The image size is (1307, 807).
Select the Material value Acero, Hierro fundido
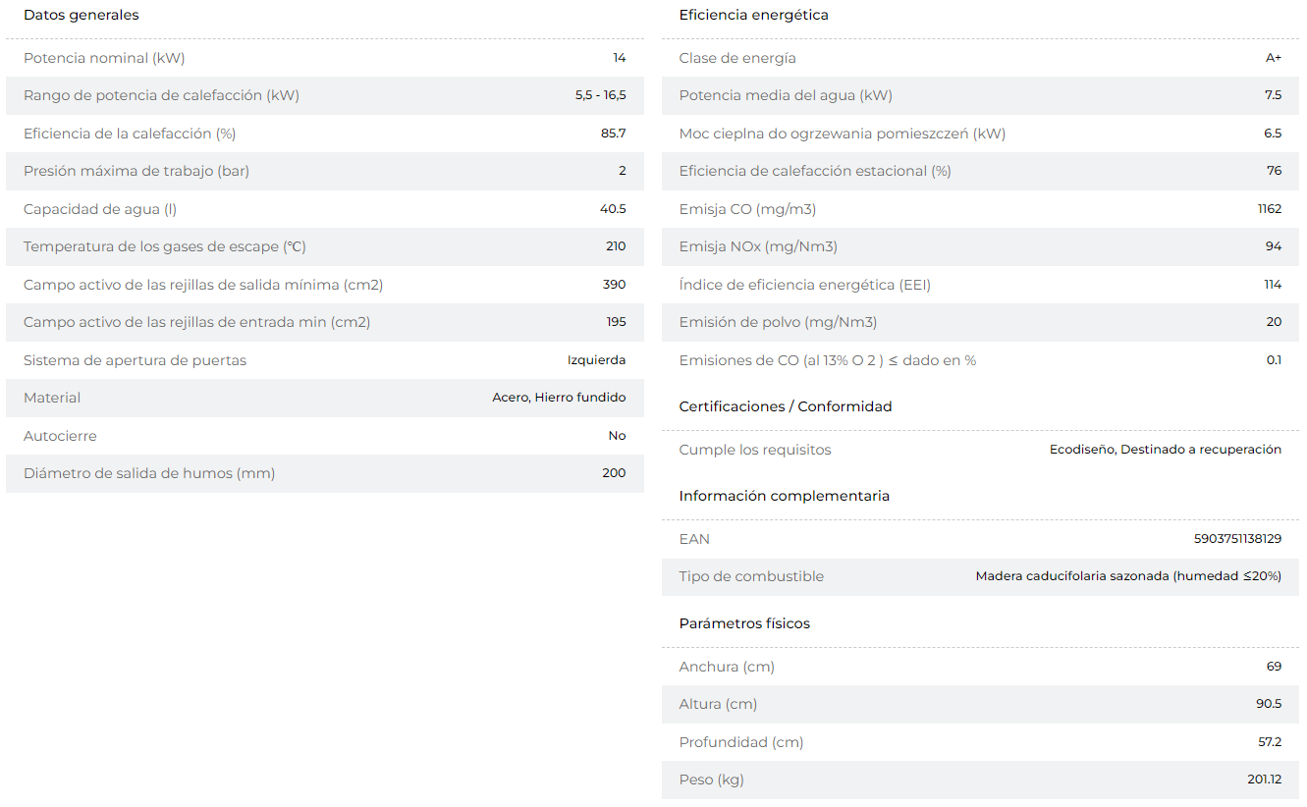tap(559, 398)
